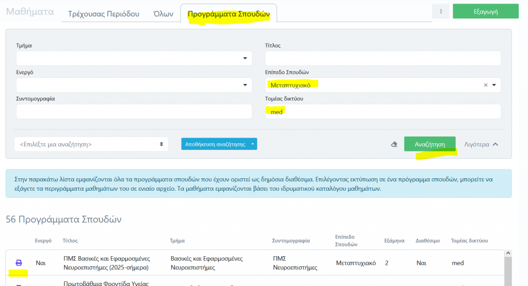Expand the Τμήμα dropdown
The image size is (528, 286).
click(245, 58)
